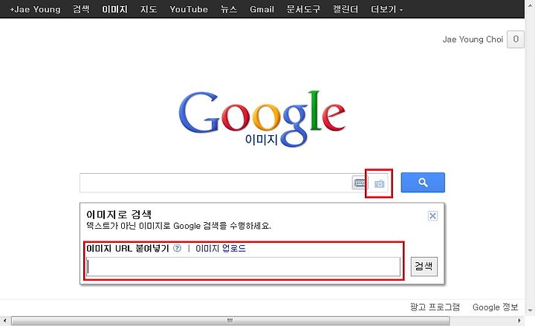Open the 광고 프로그램 footer link
Image resolution: width=535 pixels, height=326 pixels.
(435, 307)
